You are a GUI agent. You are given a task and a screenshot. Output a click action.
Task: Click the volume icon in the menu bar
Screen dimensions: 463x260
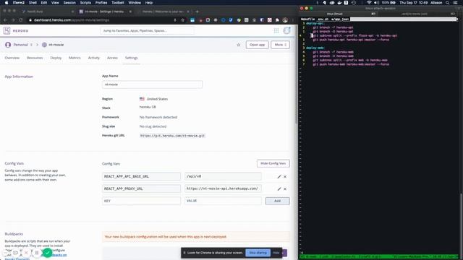tap(376, 3)
